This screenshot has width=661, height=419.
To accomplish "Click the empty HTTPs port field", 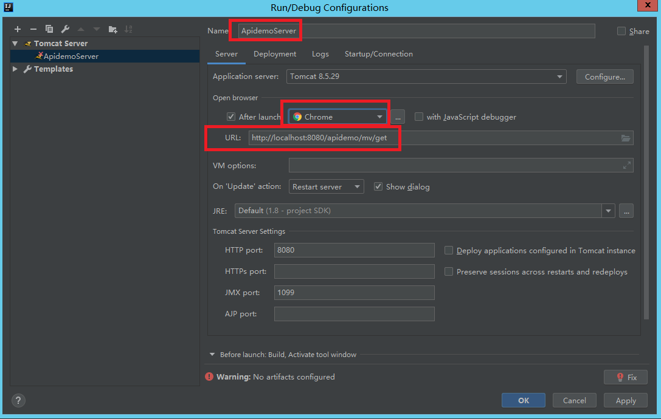I will 354,271.
